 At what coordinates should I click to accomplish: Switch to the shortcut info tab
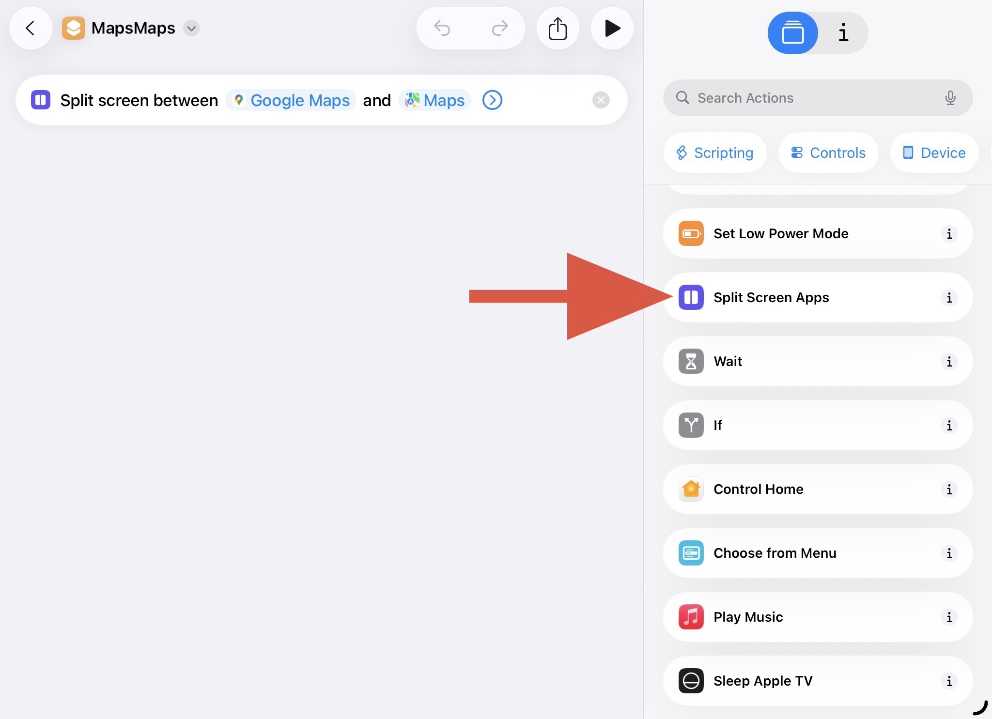click(x=843, y=33)
